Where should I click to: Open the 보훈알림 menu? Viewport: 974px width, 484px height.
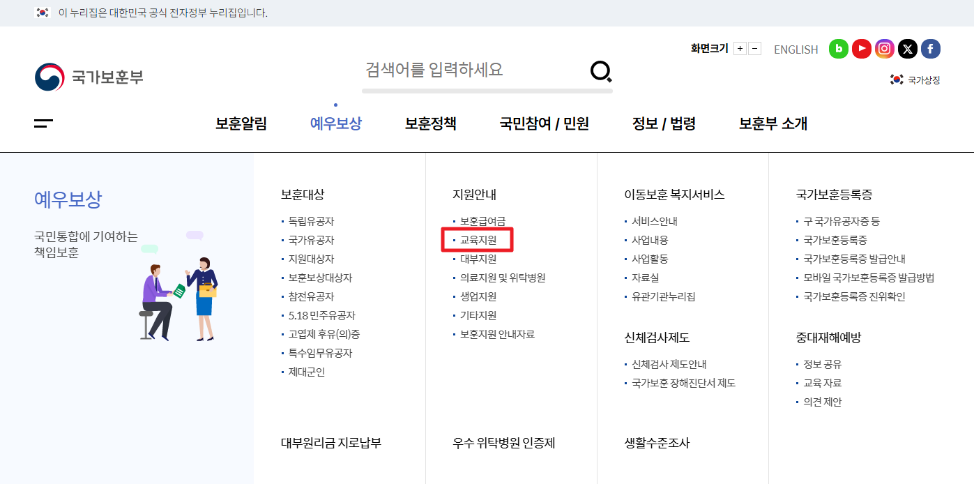pos(241,123)
